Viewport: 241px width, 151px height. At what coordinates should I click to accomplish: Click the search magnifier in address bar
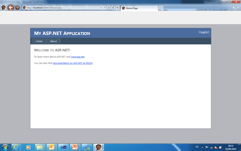coord(101,8)
